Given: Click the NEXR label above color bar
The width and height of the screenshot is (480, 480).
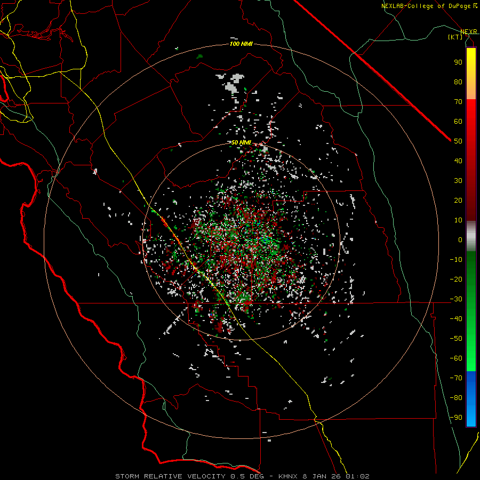Looking at the screenshot, I should click(469, 31).
